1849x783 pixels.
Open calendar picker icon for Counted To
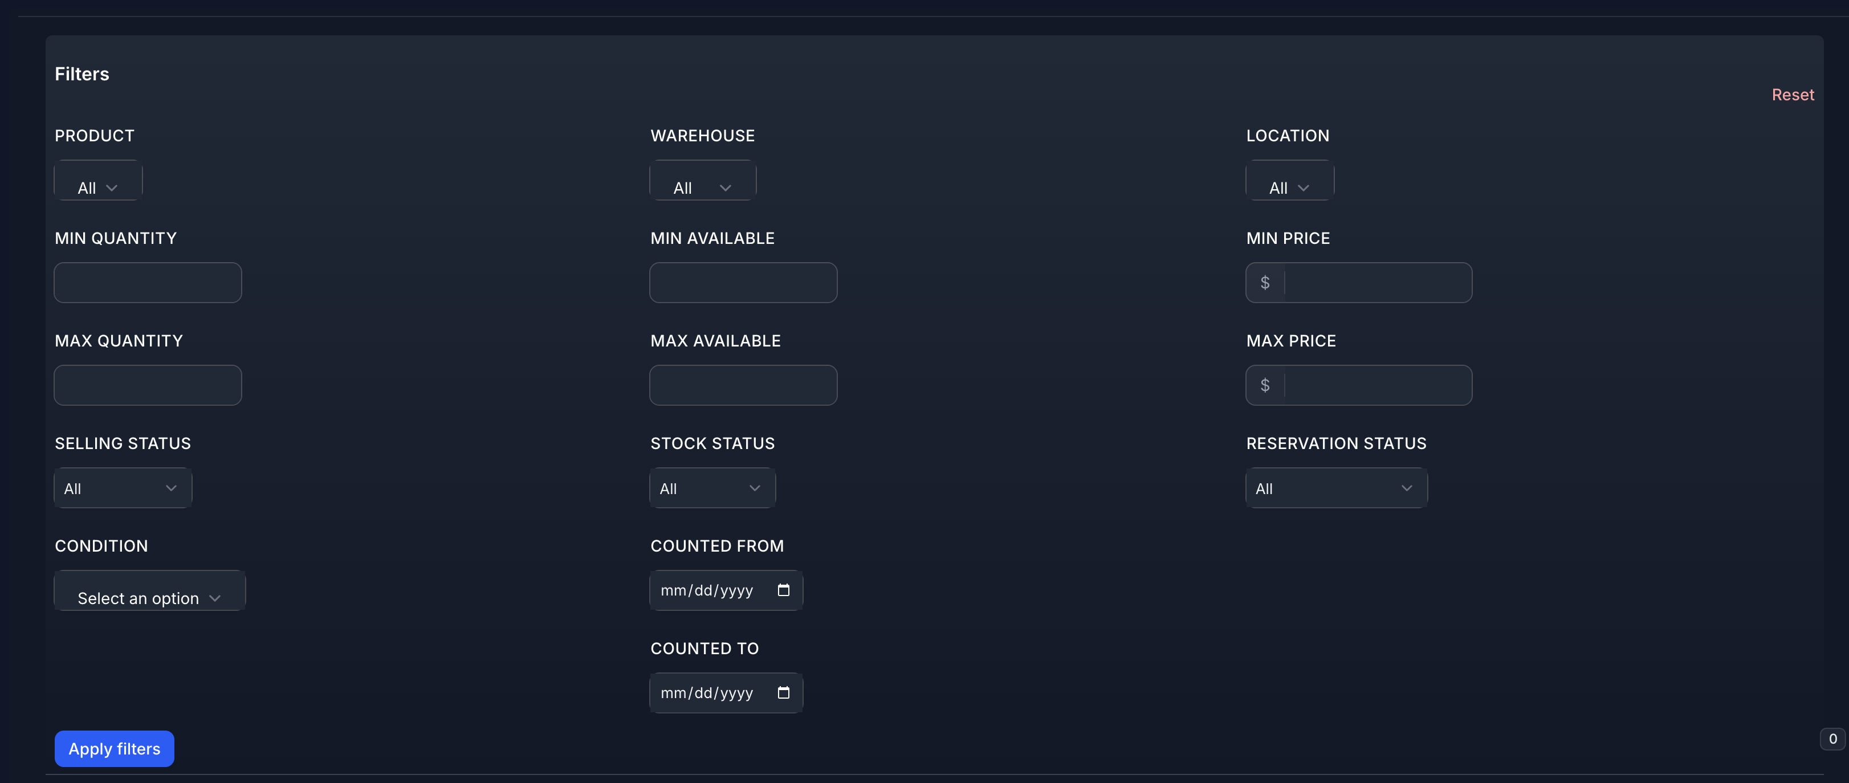783,692
